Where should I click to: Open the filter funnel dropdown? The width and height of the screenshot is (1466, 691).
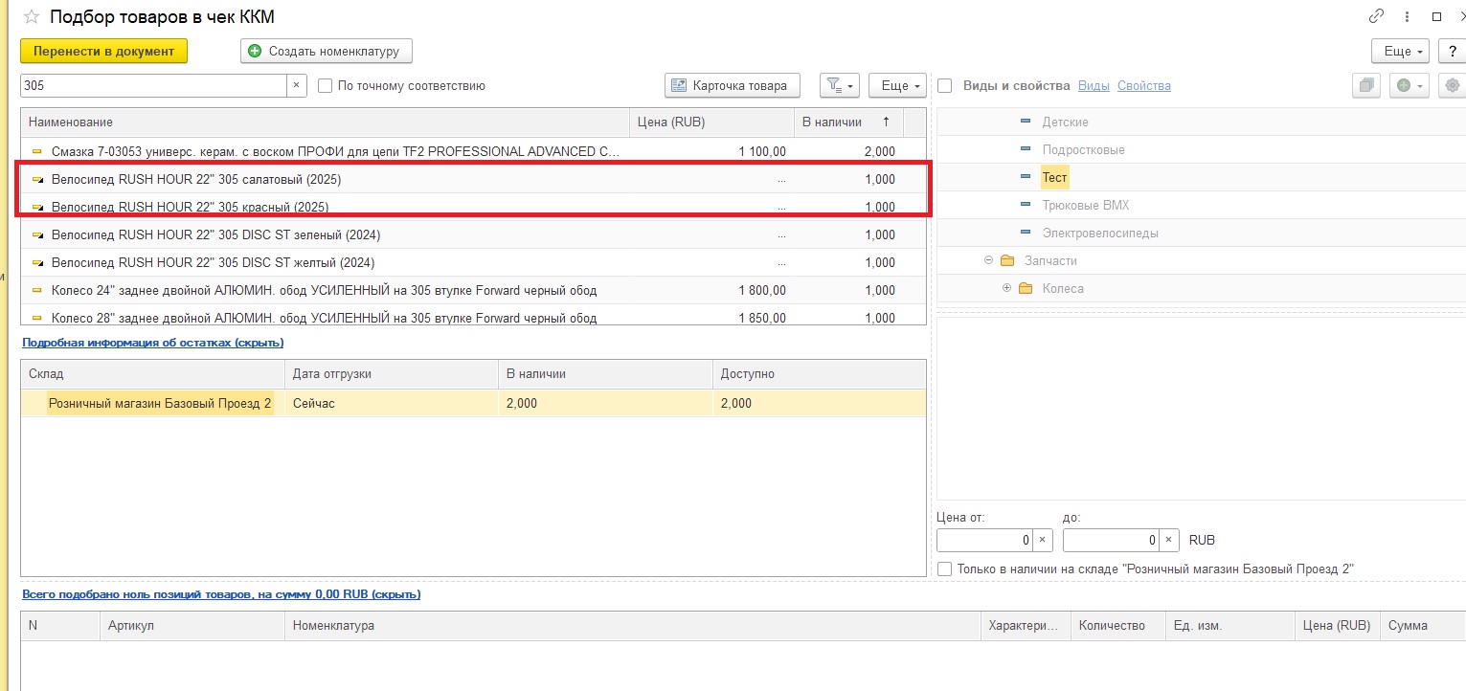(839, 85)
